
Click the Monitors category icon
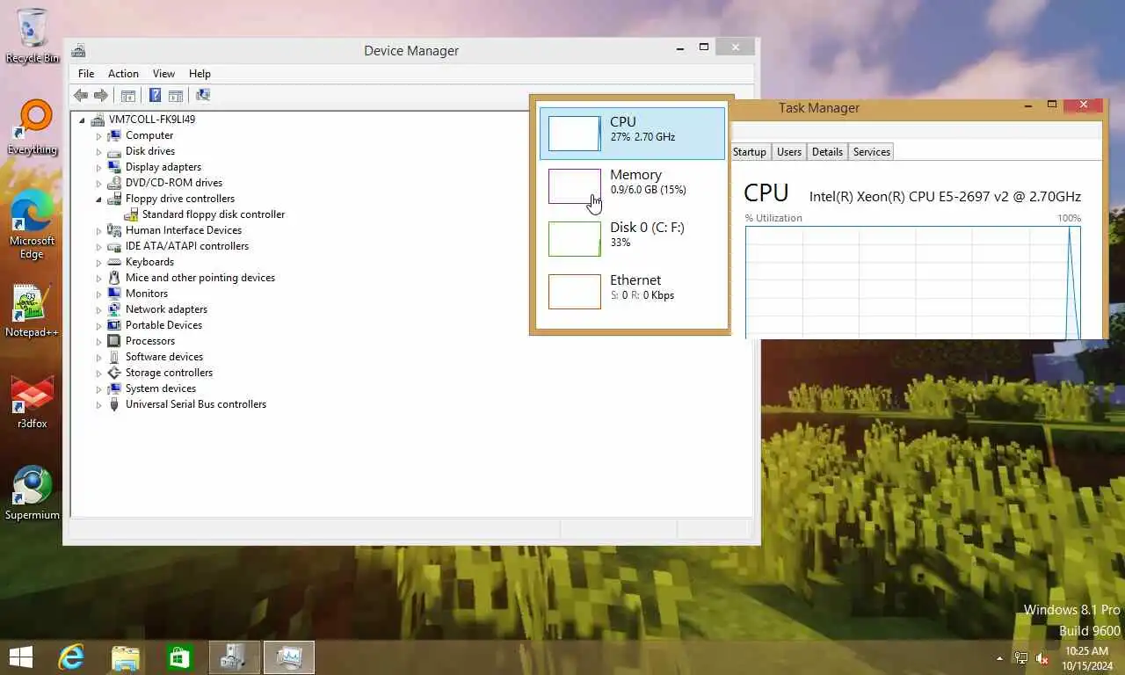tap(113, 294)
